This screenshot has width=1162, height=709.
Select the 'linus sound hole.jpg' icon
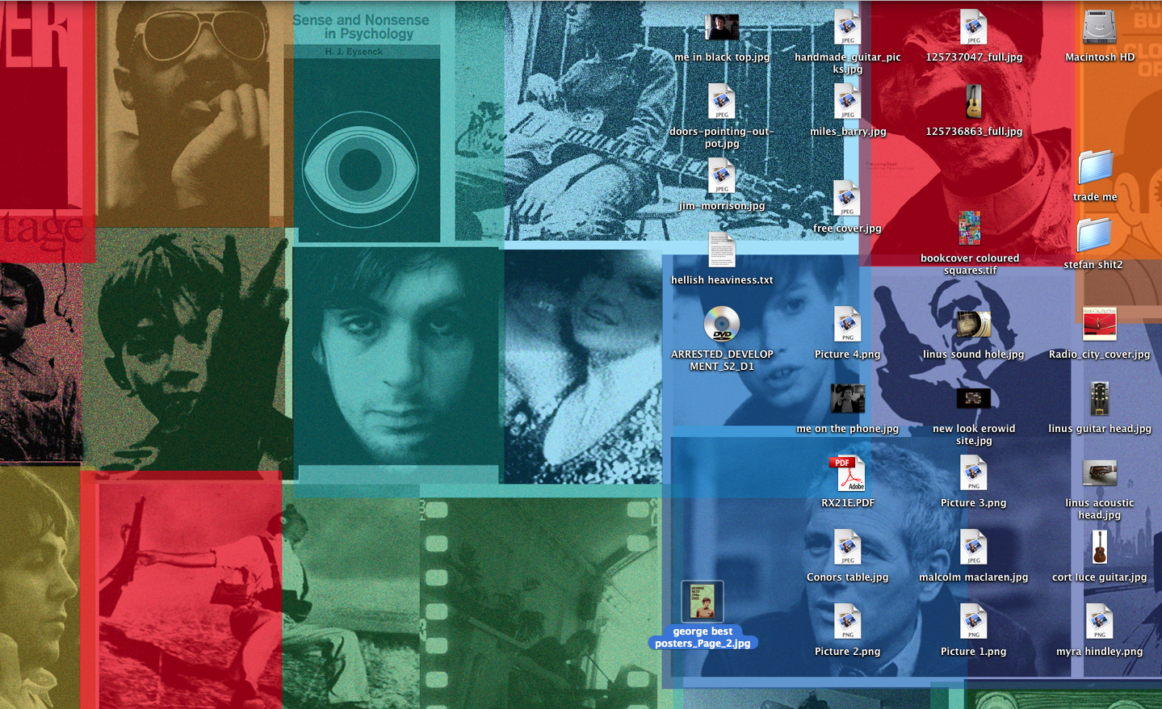click(x=973, y=324)
